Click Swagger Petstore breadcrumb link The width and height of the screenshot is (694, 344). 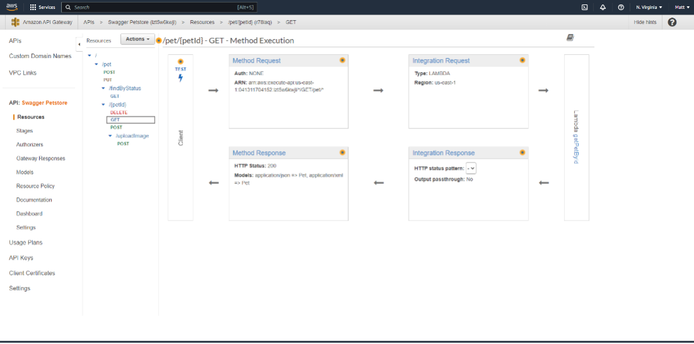[143, 22]
